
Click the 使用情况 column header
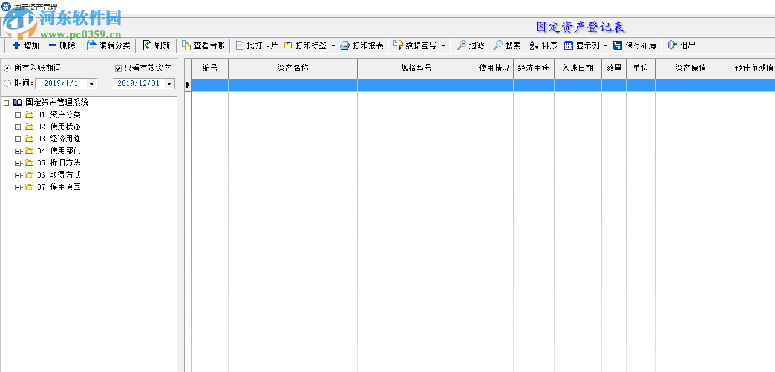click(x=494, y=68)
